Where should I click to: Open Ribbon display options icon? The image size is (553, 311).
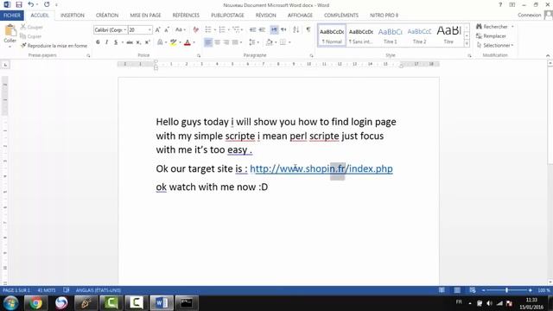pos(512,4)
